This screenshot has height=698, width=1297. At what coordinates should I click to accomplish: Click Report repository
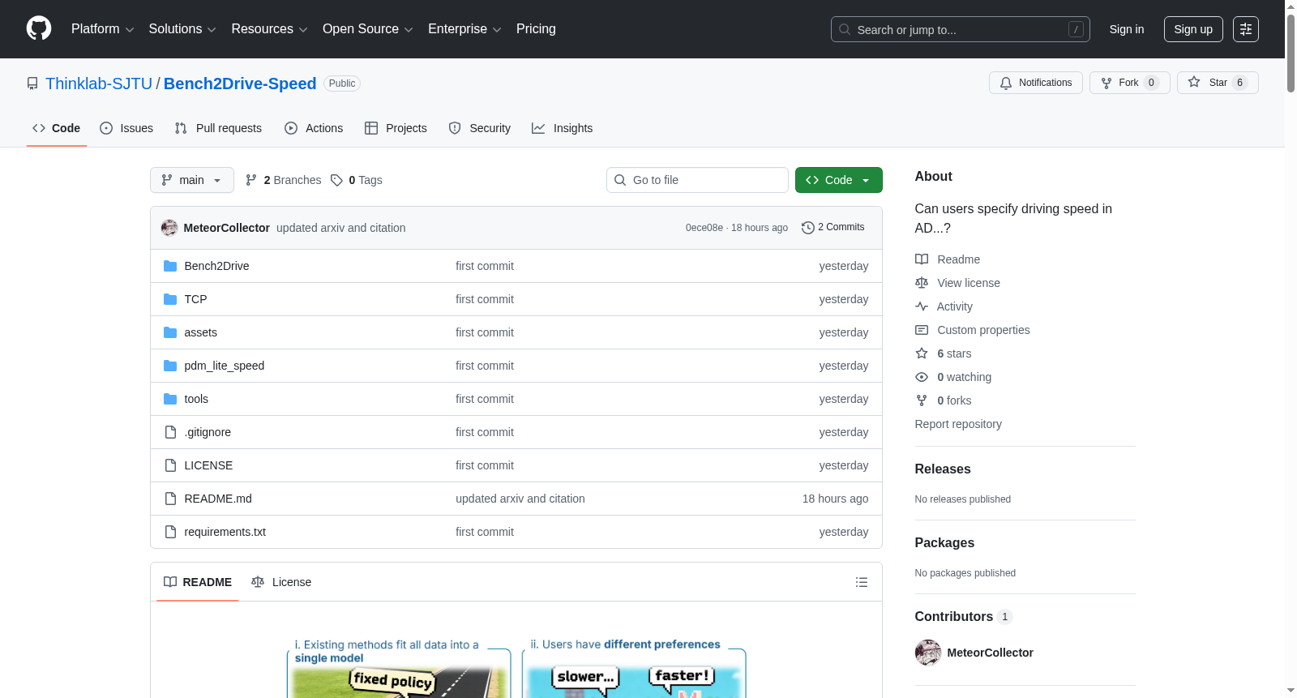958,424
